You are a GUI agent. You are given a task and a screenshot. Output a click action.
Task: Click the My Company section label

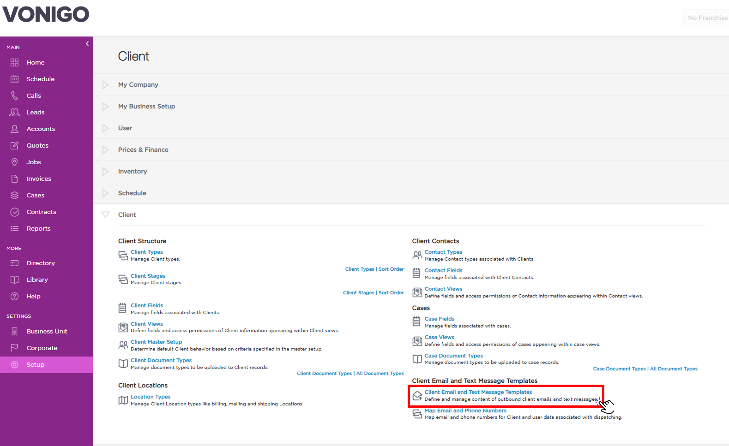(138, 85)
